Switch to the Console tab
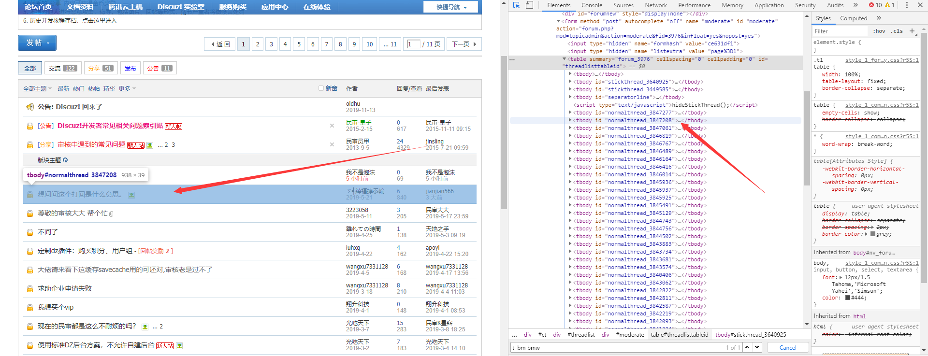Screen dimensions: 928x356 pos(592,5)
